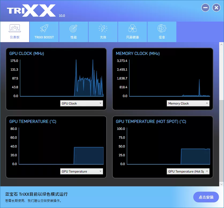Click the vertical scrollbar thumb
Screen dimensions: 224x208
pos(221,141)
